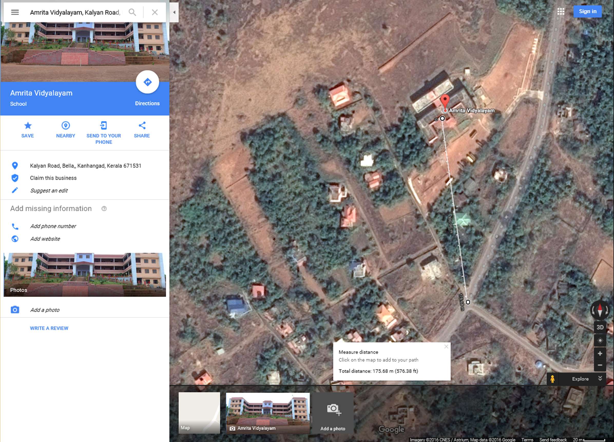The image size is (614, 442).
Task: Open the header photo of school
Action: pos(85,51)
